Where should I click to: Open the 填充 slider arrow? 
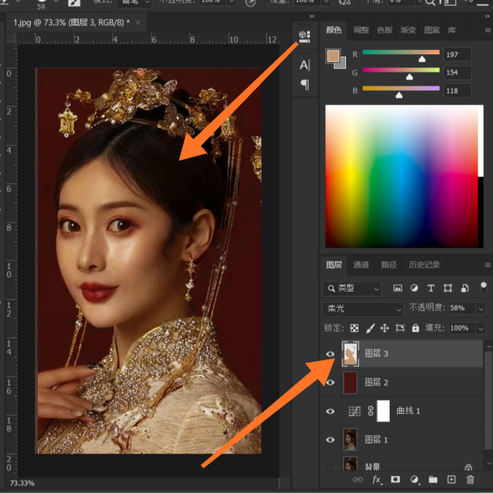click(481, 329)
